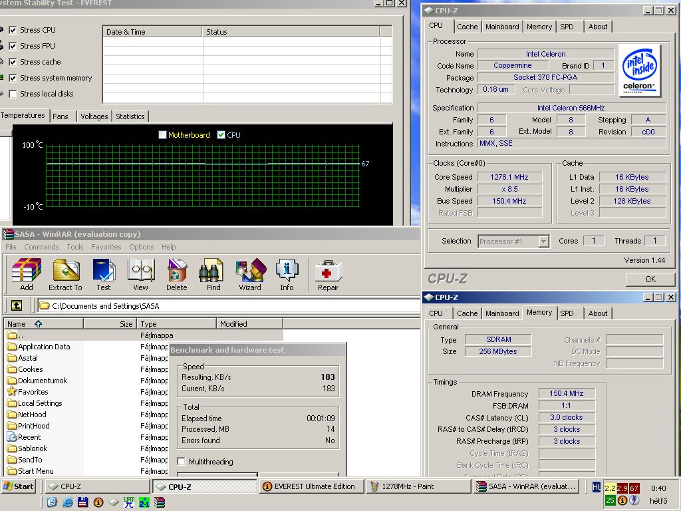Open the Voltages tab in EVEREST
The height and width of the screenshot is (511, 681).
pos(94,116)
